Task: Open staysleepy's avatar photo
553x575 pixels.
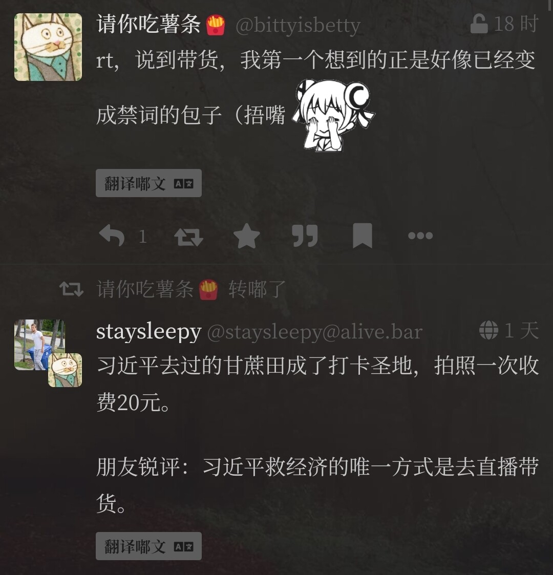Action: [39, 345]
